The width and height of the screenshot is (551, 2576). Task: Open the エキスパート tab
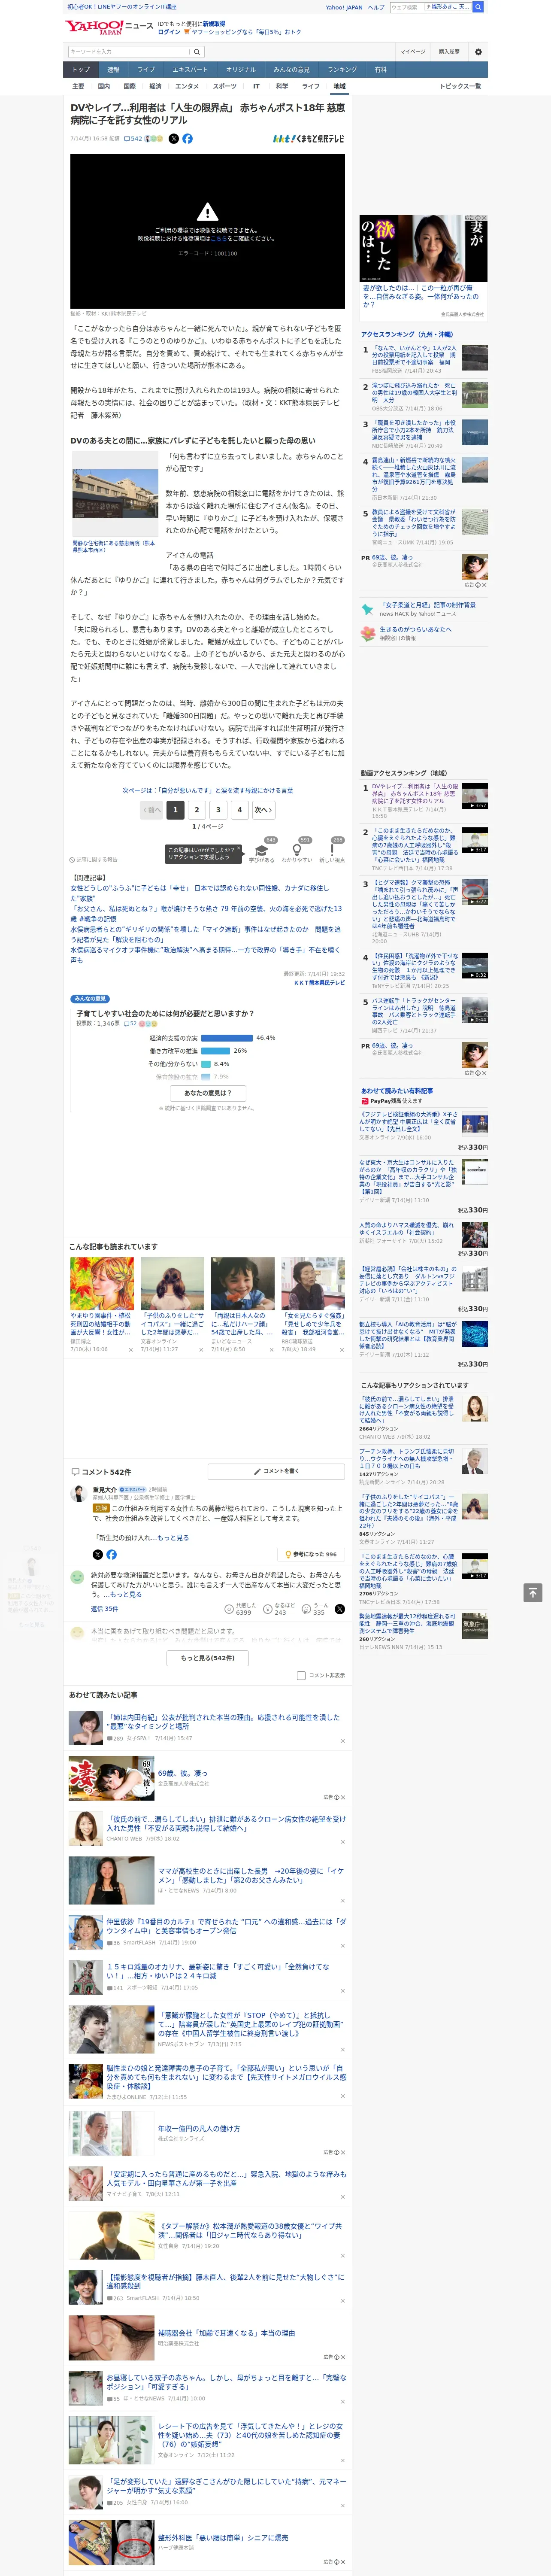coord(190,70)
